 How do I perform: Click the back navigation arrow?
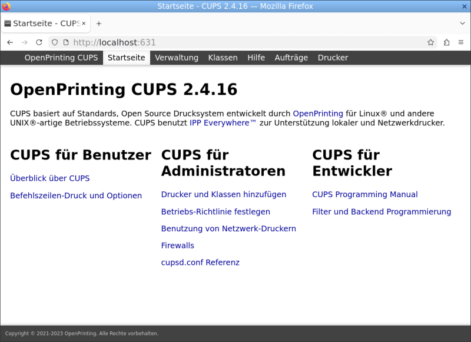coord(10,42)
